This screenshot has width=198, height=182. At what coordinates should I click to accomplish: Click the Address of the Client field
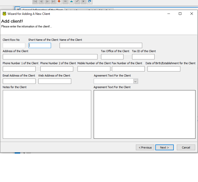point(50,57)
